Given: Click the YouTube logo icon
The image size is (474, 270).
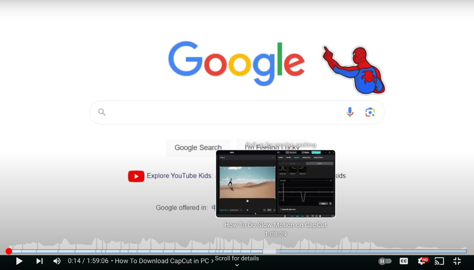Looking at the screenshot, I should point(136,176).
